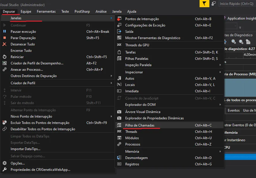Select Threads from the Janelas submenu
This screenshot has height=178, width=256.
(131, 132)
